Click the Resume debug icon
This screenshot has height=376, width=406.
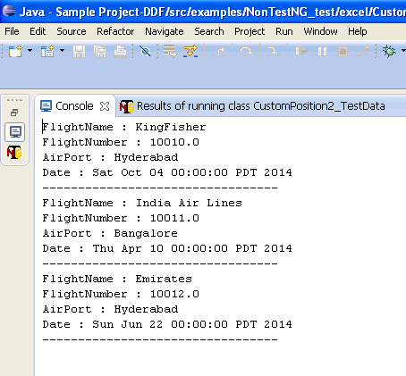click(x=301, y=51)
